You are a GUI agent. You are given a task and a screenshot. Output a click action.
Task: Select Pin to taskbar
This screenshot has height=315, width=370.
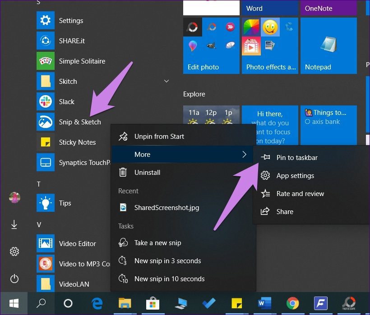click(311, 157)
